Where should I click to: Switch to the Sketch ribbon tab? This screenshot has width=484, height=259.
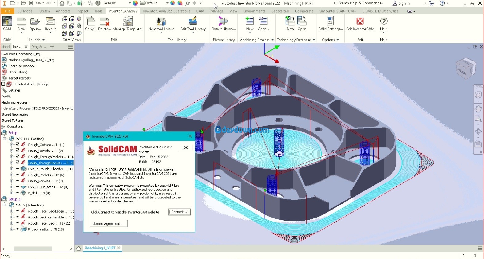coord(45,11)
